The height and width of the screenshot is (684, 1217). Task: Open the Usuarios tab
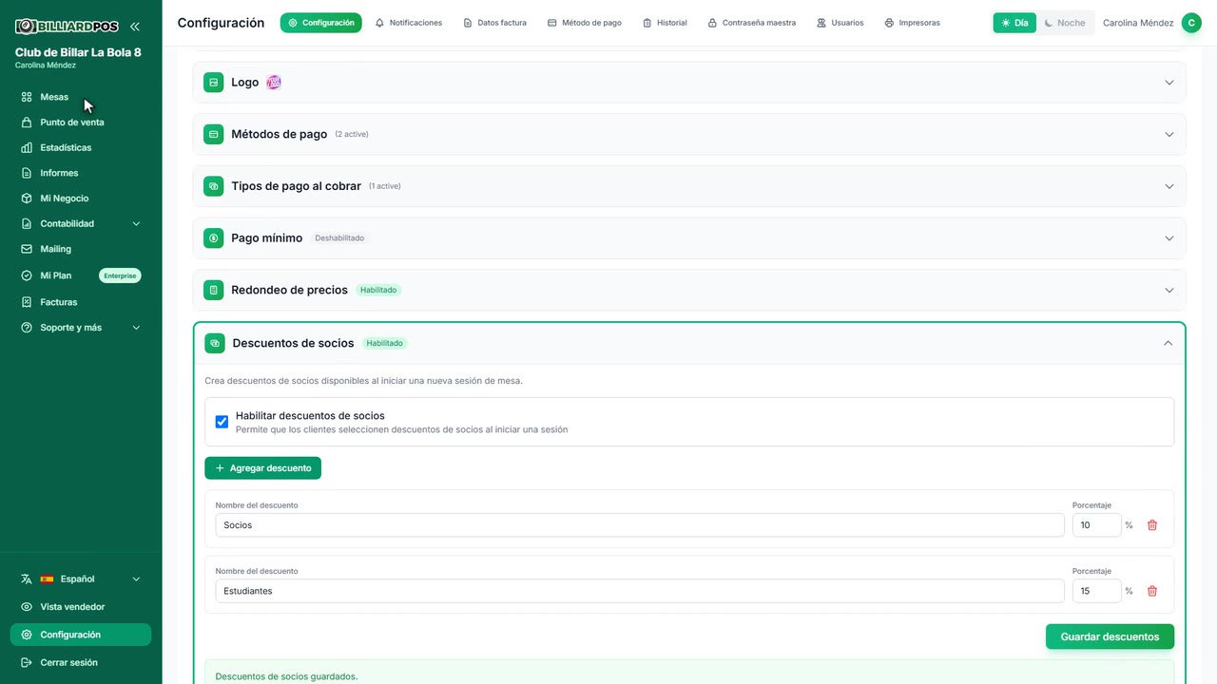(x=840, y=23)
